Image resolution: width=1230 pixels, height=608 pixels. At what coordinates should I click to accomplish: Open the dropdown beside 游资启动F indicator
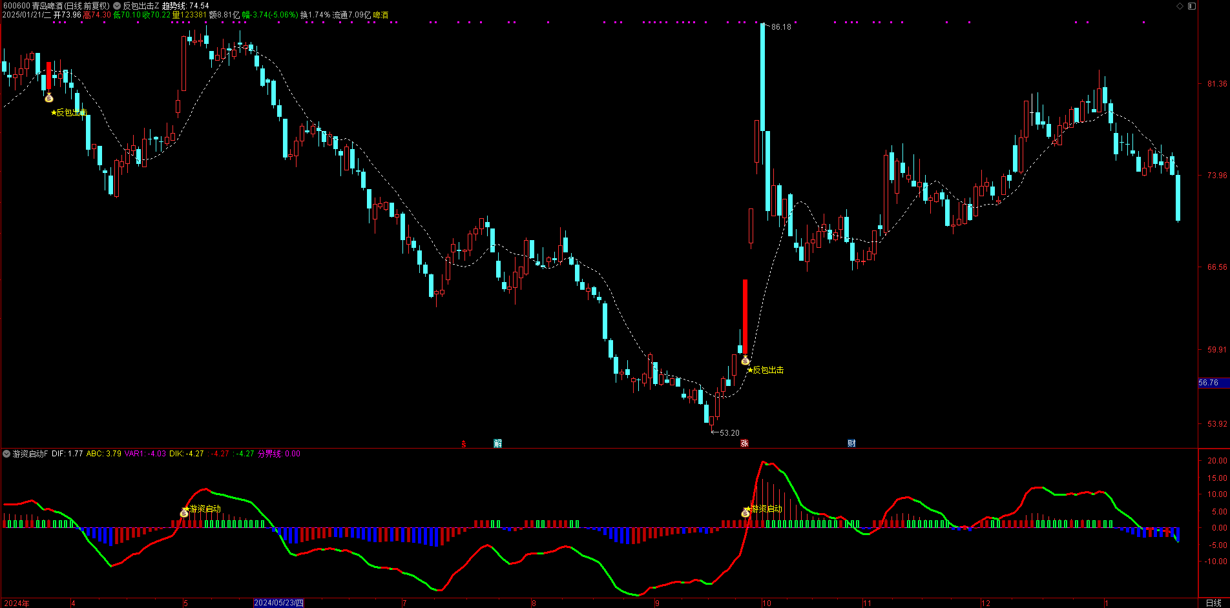(6, 454)
